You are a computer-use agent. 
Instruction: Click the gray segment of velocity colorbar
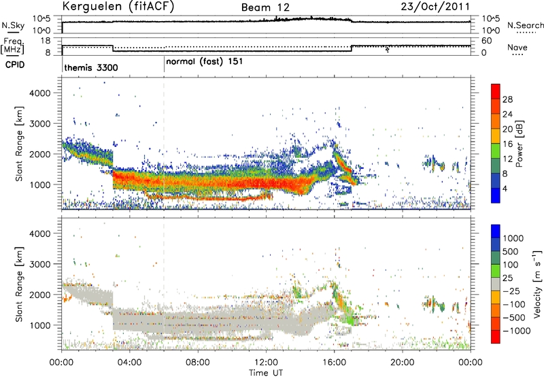click(496, 284)
